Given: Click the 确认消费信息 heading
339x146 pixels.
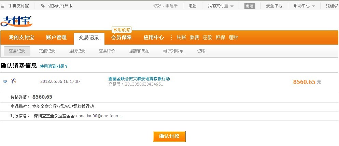Looking at the screenshot, I should tap(19, 65).
